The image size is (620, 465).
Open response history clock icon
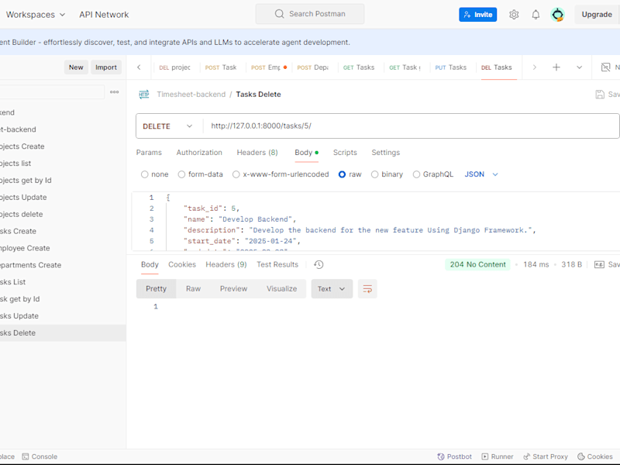(319, 264)
